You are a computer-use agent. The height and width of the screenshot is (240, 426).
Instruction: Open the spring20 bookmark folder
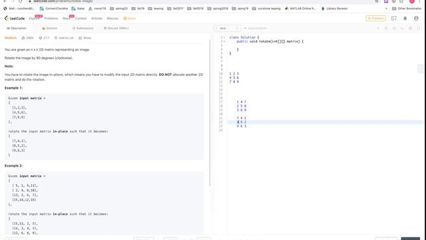coord(118,9)
